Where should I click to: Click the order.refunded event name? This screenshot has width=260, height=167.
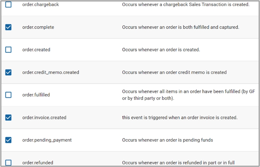coord(38,163)
